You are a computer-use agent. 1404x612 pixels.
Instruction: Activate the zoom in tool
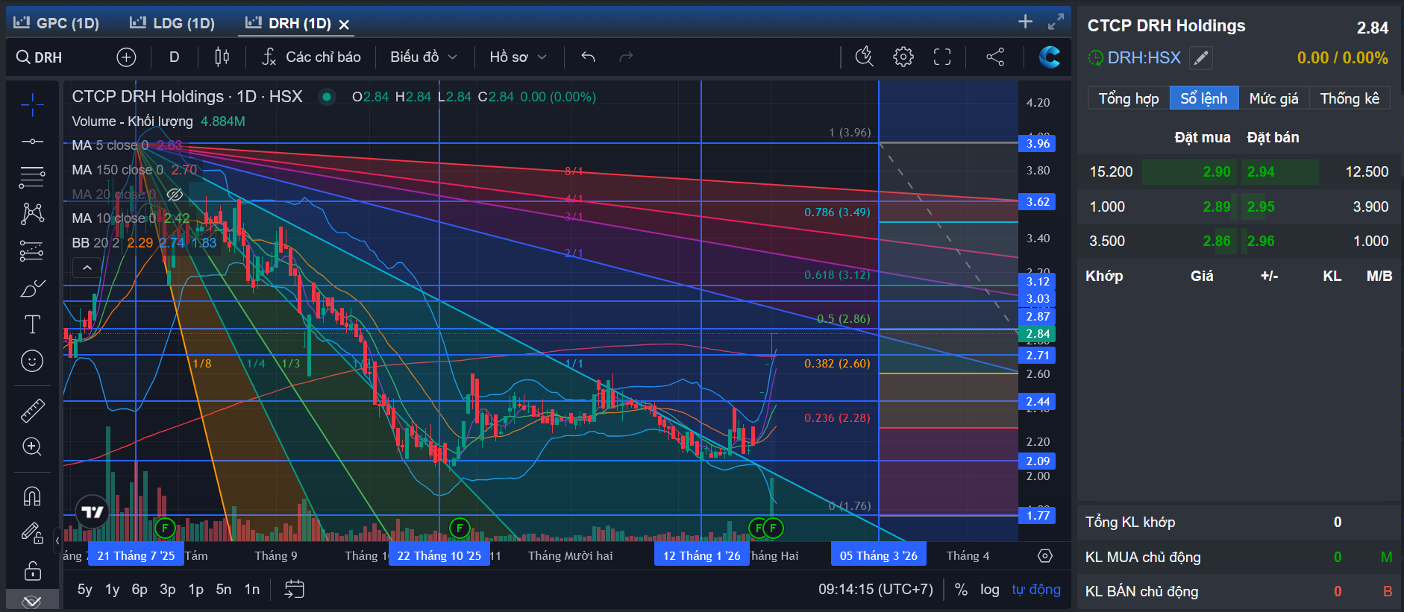point(31,447)
